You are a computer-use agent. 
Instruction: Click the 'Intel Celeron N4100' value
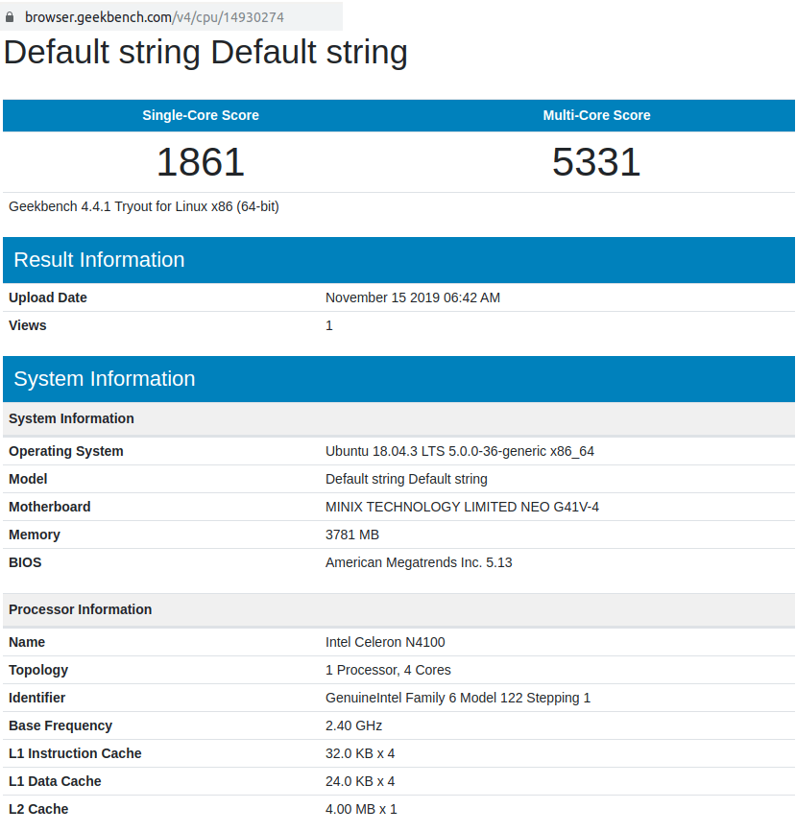(x=385, y=642)
